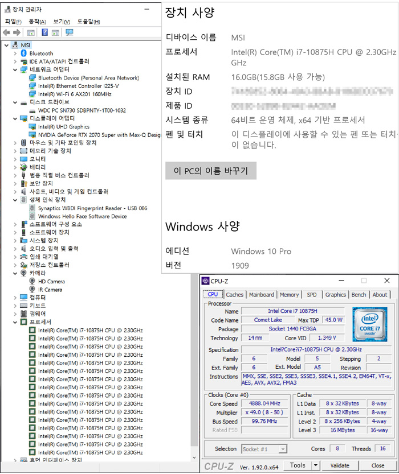Click the HD Camera device icon
Screen dimensions: 399x474
[x=32, y=281]
